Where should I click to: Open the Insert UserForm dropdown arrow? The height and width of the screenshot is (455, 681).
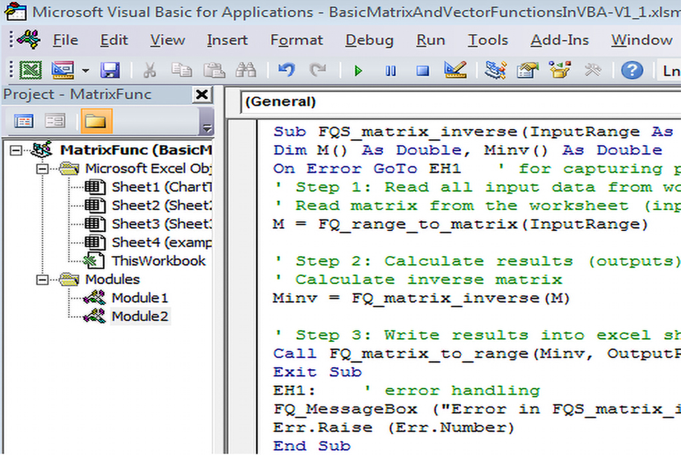85,71
